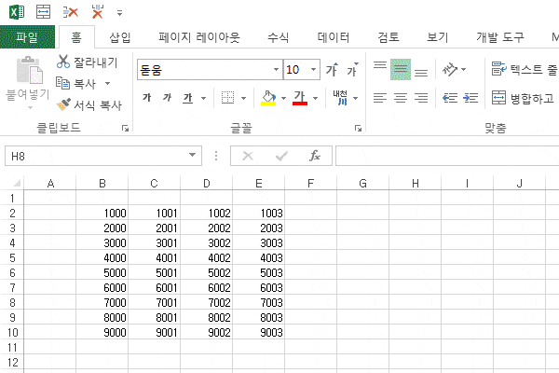
Task: Open the phonetic guide dropdown arrow
Action: 356,98
